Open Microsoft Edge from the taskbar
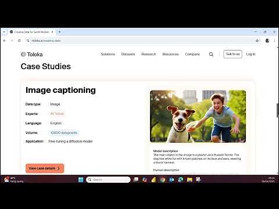Image resolution: width=279 pixels, height=209 pixels. (x=181, y=179)
